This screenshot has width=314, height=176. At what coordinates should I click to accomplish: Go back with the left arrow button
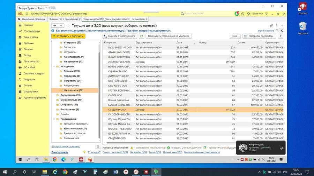pos(55,25)
